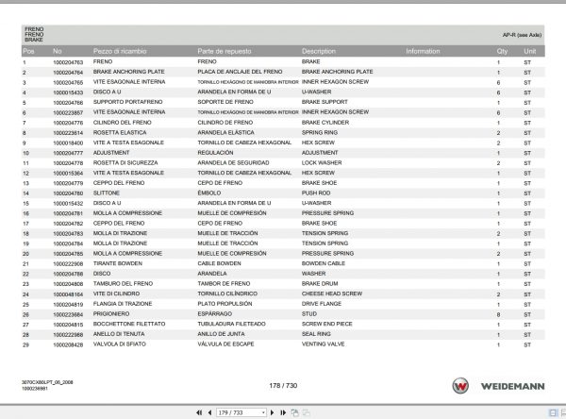566x419 pixels.
Task: Click 'BOCCHETTONE FILETTATO' entry
Action: pyautogui.click(x=129, y=324)
